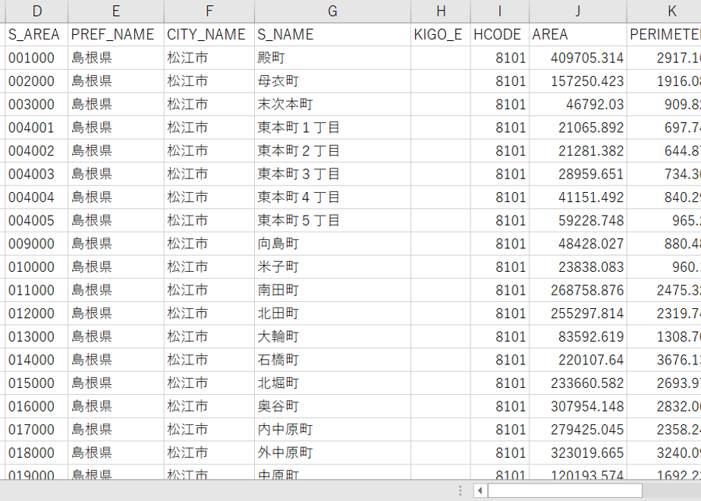Select the S_AREA header cell
Screen dimensions: 701x501
click(x=36, y=34)
